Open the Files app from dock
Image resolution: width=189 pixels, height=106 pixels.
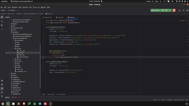pos(13,104)
